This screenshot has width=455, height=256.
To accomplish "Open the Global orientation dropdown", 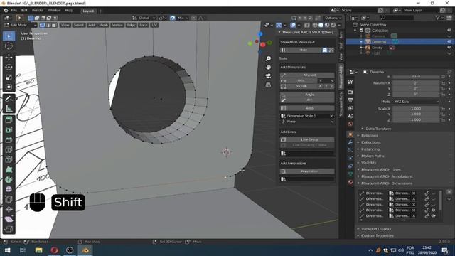I will [144, 18].
